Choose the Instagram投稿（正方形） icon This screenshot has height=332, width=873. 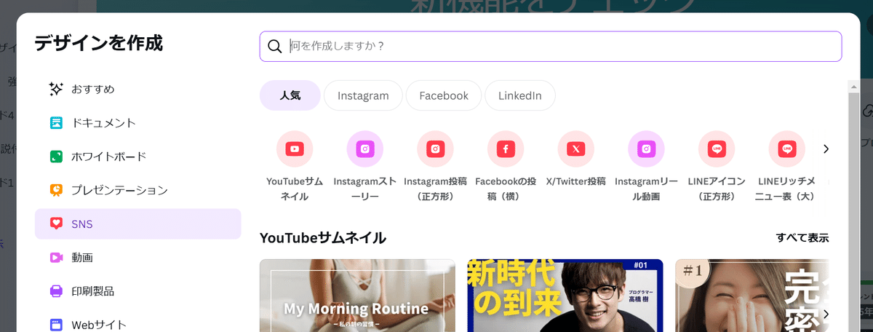(x=435, y=149)
